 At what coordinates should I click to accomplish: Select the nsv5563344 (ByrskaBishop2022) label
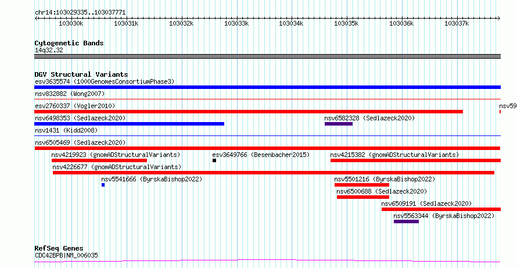(444, 216)
